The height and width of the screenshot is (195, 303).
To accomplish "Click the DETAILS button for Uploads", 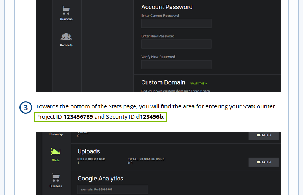I will pyautogui.click(x=264, y=162).
